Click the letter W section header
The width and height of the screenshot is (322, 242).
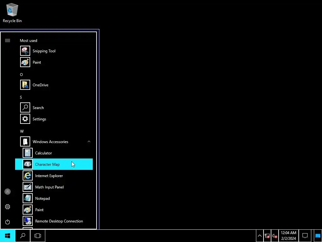click(22, 131)
